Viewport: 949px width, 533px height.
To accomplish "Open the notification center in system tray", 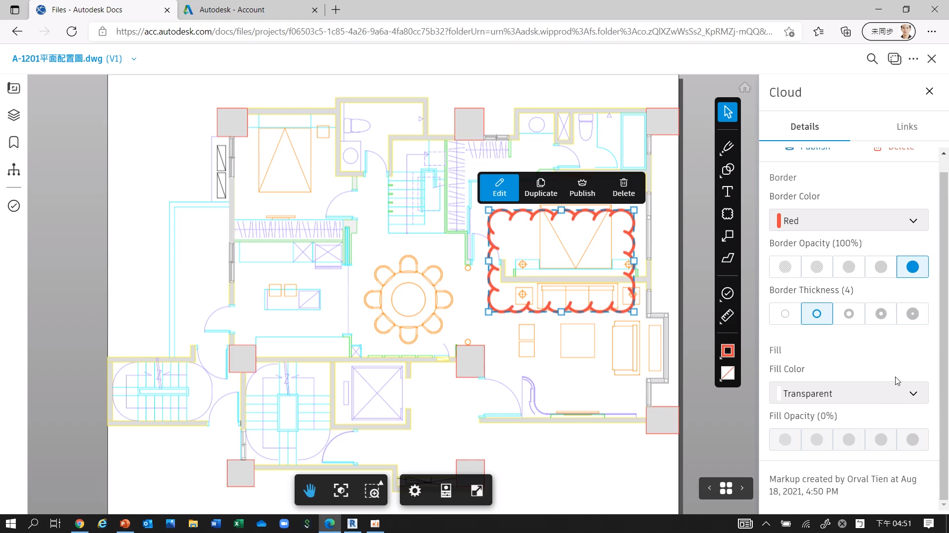I will point(929,524).
